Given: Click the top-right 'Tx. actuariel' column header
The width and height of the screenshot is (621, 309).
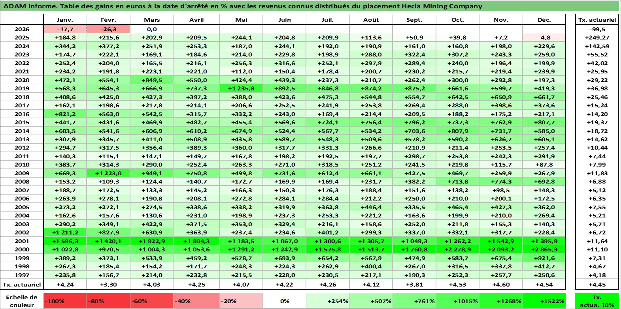Looking at the screenshot, I should (597, 20).
